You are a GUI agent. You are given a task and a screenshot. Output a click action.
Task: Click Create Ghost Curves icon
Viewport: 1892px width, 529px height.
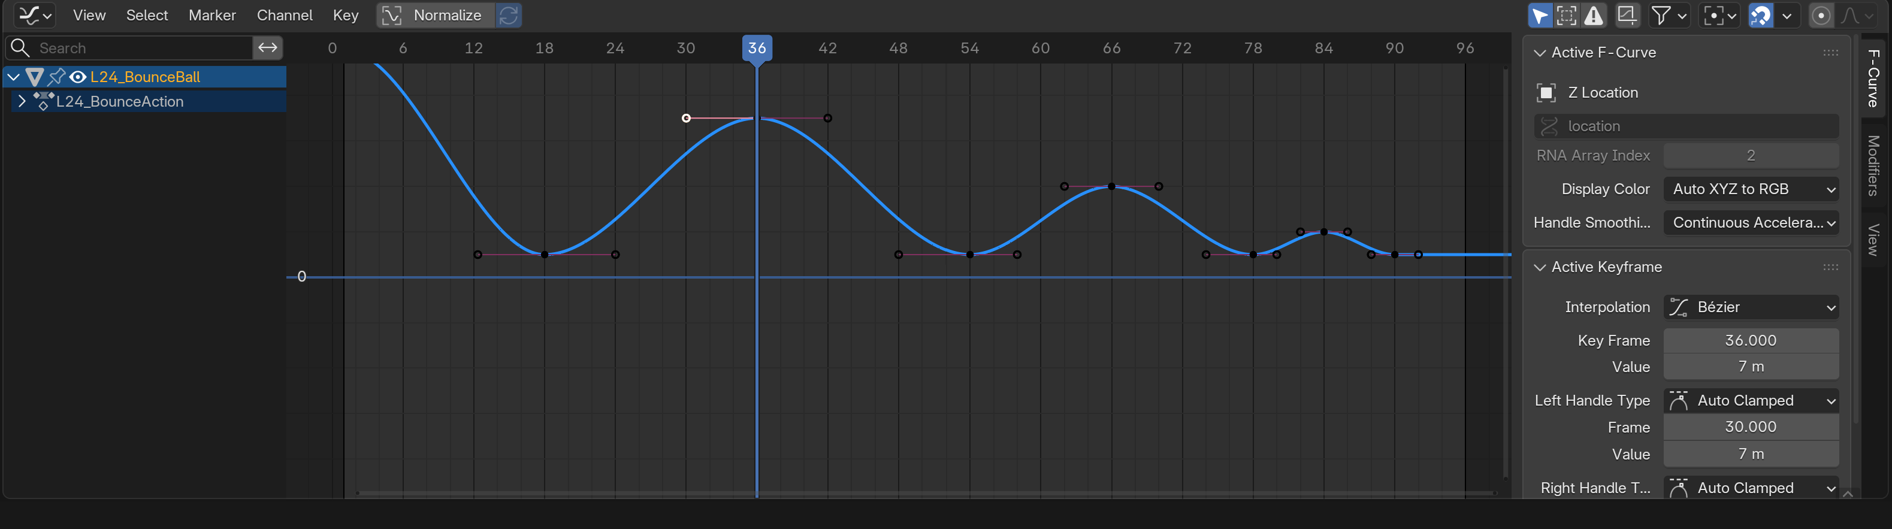(x=1627, y=15)
